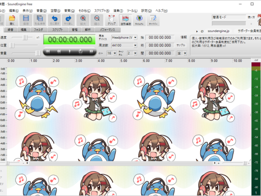Click the small play arrow beside soundengine.jp
261x196 pixels.
click(197, 31)
